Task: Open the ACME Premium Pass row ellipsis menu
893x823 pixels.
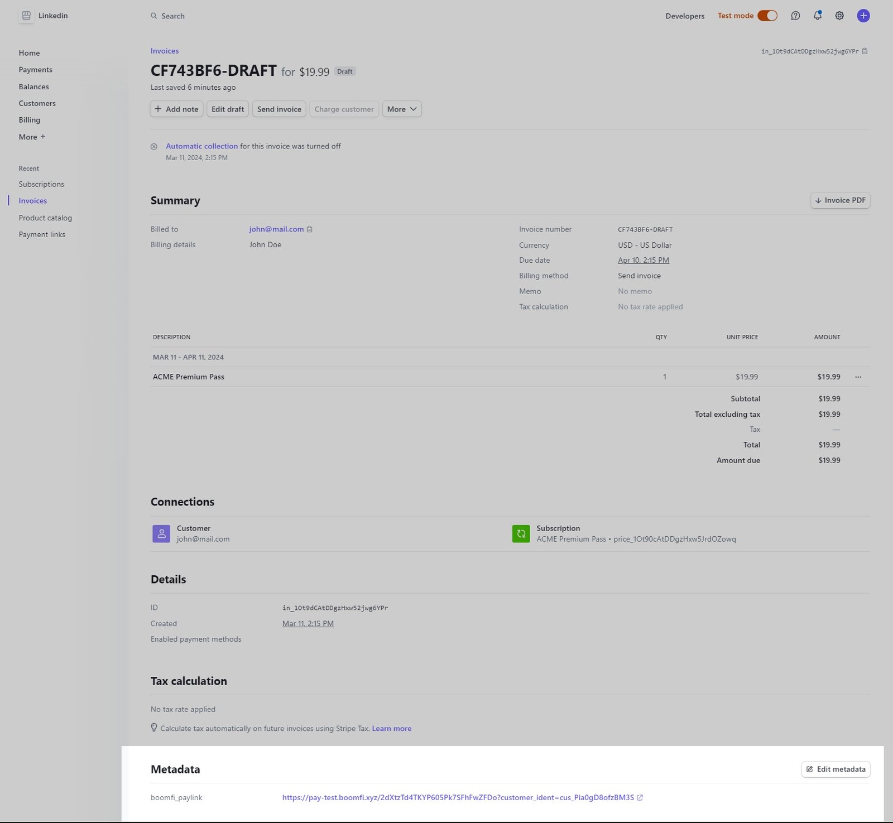Action: [x=858, y=377]
